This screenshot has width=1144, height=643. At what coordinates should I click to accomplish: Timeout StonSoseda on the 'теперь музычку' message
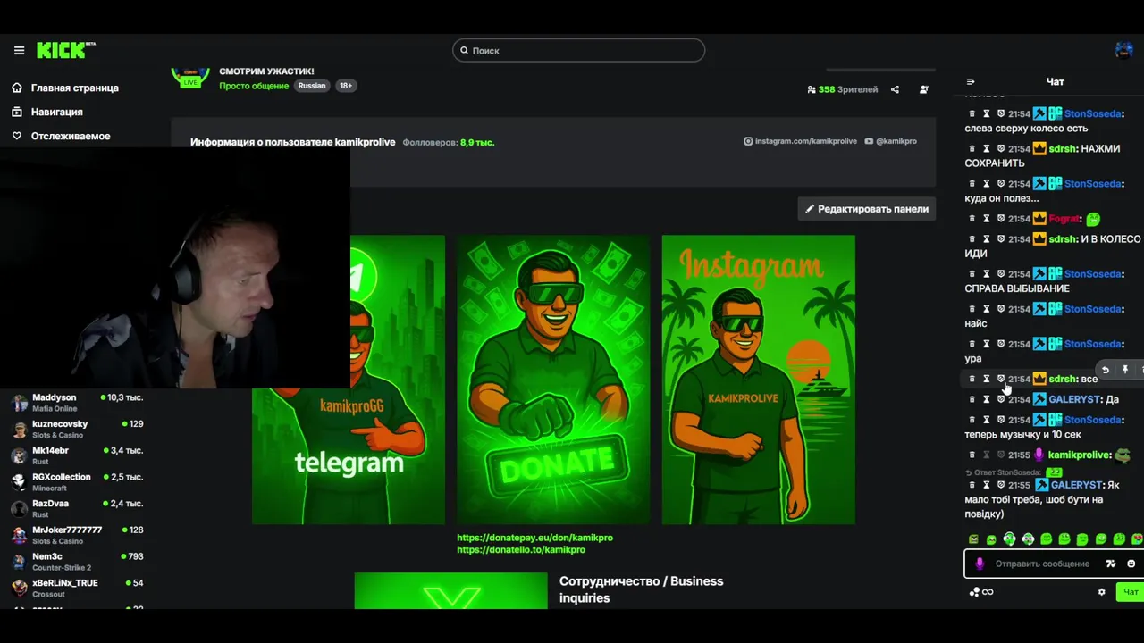tap(987, 420)
